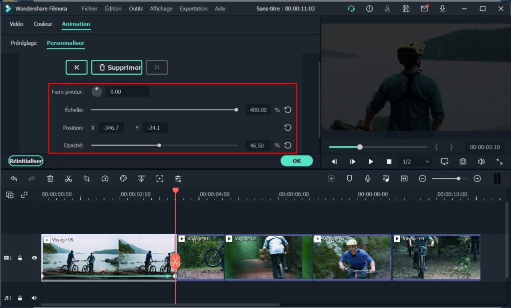
Task: Open the 1/2 preview quality dropdown
Action: pos(416,161)
